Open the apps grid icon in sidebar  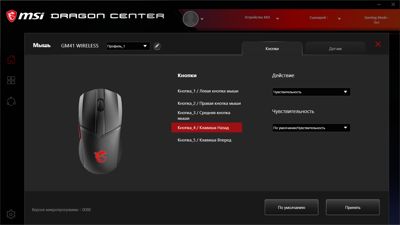pyautogui.click(x=11, y=80)
